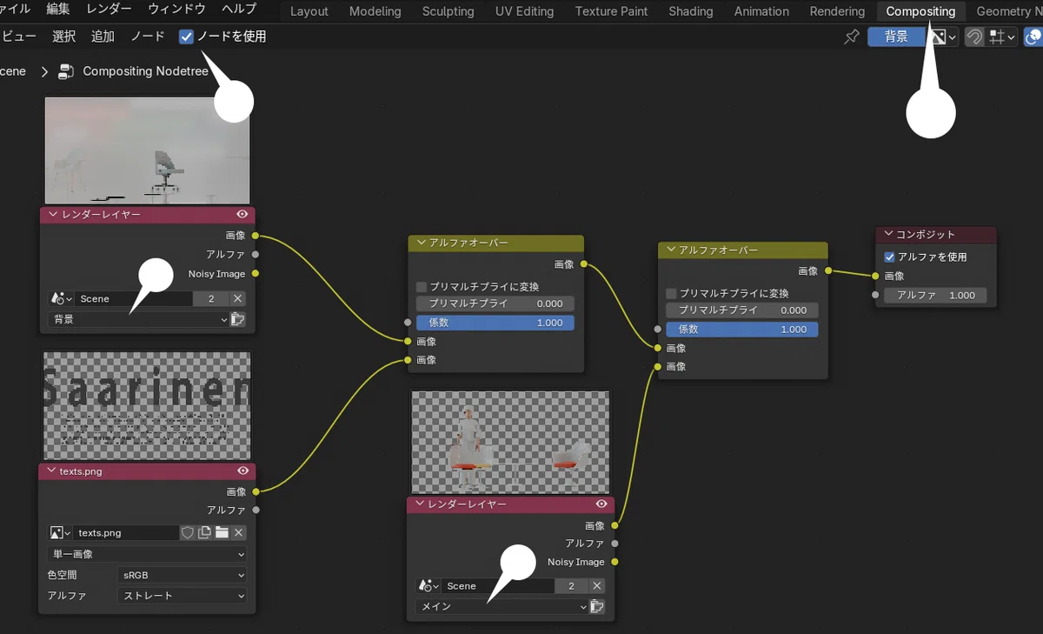This screenshot has width=1043, height=634.
Task: Open image folder icon on texts.png node
Action: tap(222, 532)
